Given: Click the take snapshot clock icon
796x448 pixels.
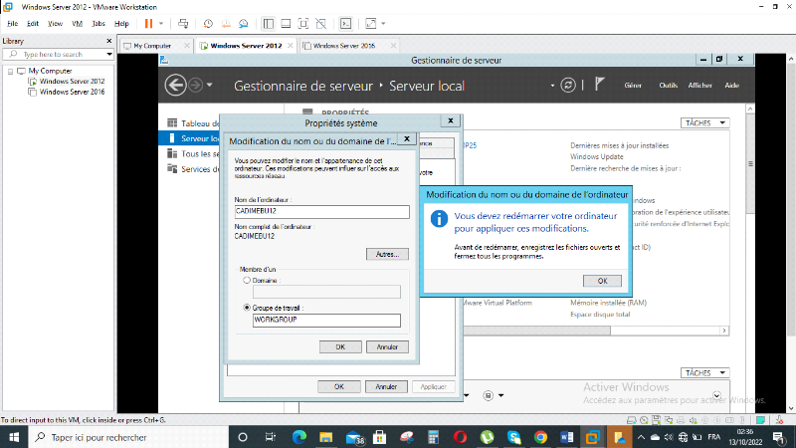Looking at the screenshot, I should 207,22.
